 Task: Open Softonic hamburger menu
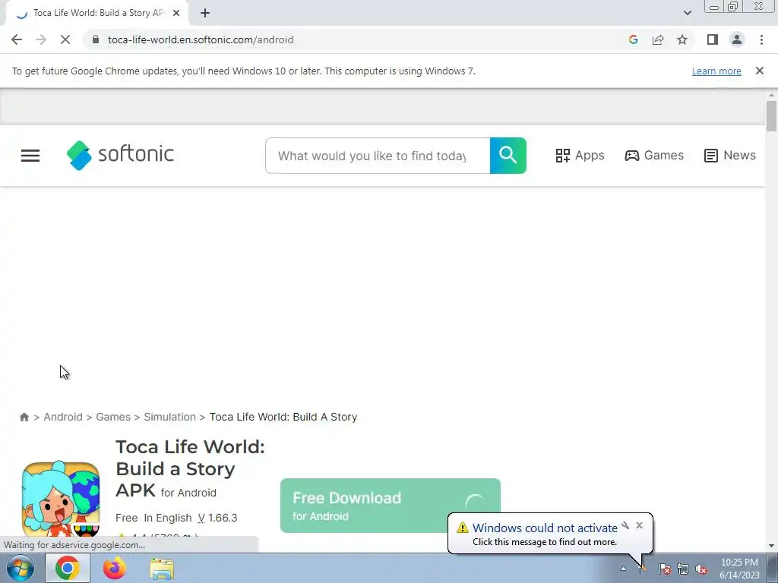pos(30,156)
